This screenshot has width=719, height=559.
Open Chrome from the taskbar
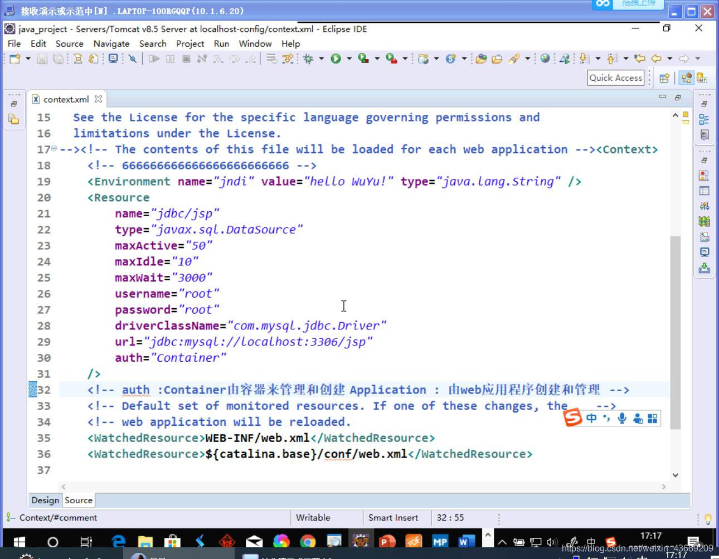click(x=308, y=541)
